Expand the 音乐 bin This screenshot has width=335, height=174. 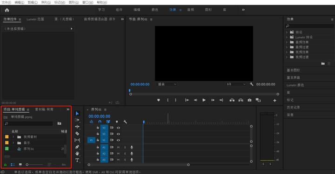tap(13, 143)
